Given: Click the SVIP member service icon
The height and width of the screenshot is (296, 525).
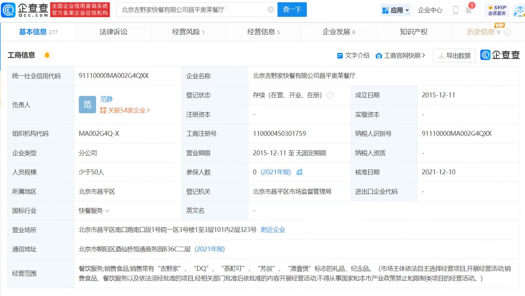Looking at the screenshot, I should coord(497,10).
